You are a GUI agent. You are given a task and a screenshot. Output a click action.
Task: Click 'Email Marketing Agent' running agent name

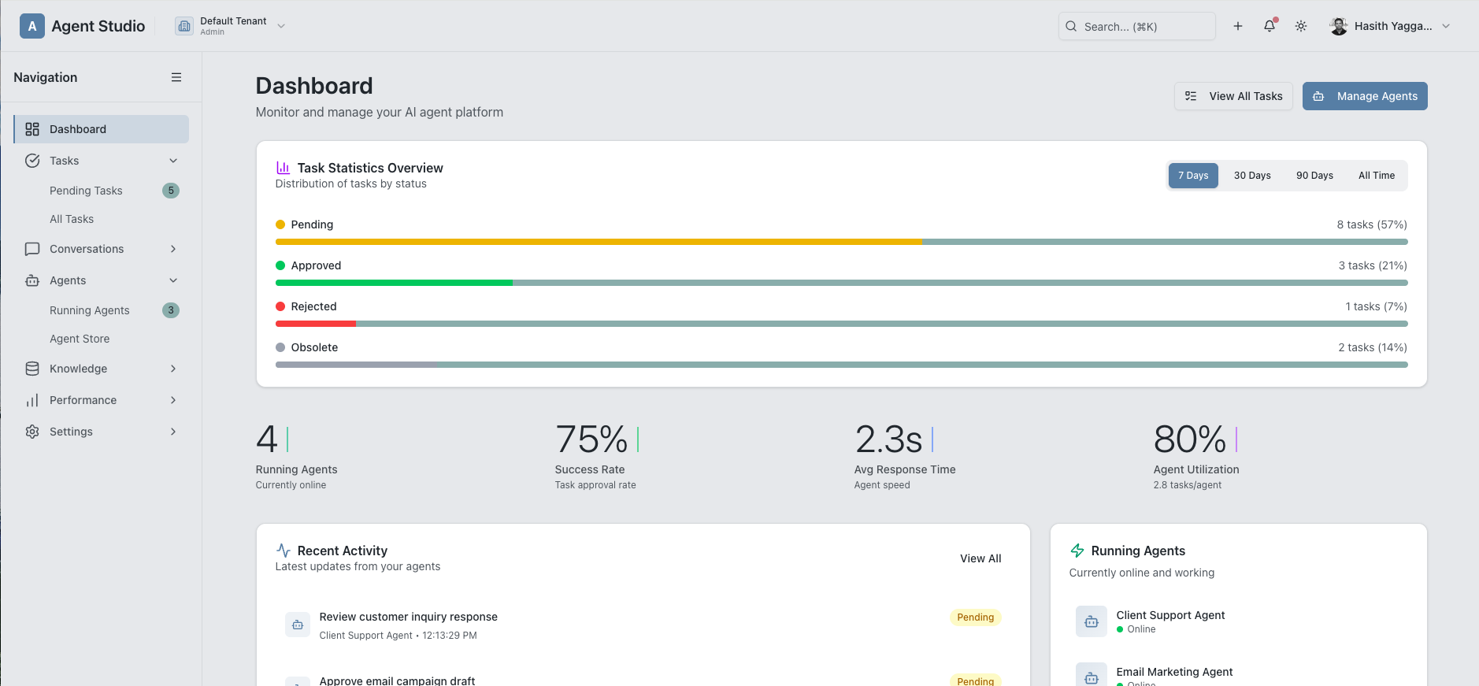[1174, 672]
